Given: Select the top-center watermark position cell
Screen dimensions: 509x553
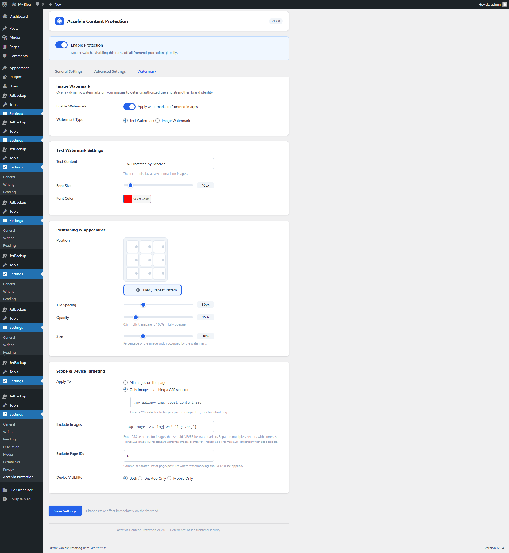Looking at the screenshot, I should (146, 247).
